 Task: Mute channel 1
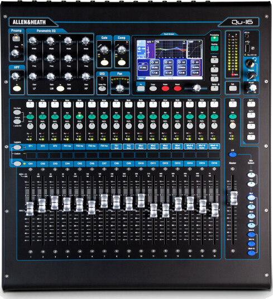(30, 105)
